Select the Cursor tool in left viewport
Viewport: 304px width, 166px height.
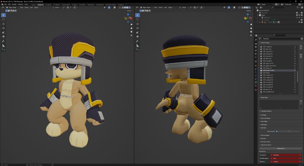coord(3,19)
